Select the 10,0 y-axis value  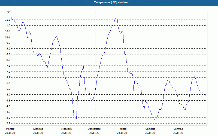click(8, 37)
